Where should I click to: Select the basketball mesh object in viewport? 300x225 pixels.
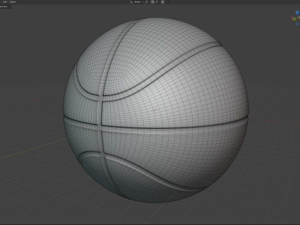click(156, 110)
